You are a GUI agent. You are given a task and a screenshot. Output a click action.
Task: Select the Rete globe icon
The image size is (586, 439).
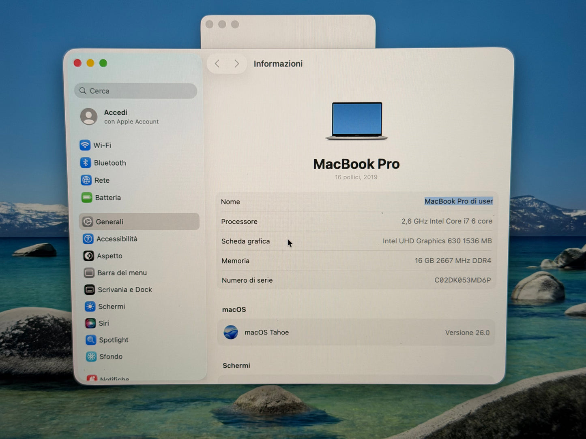(x=86, y=180)
